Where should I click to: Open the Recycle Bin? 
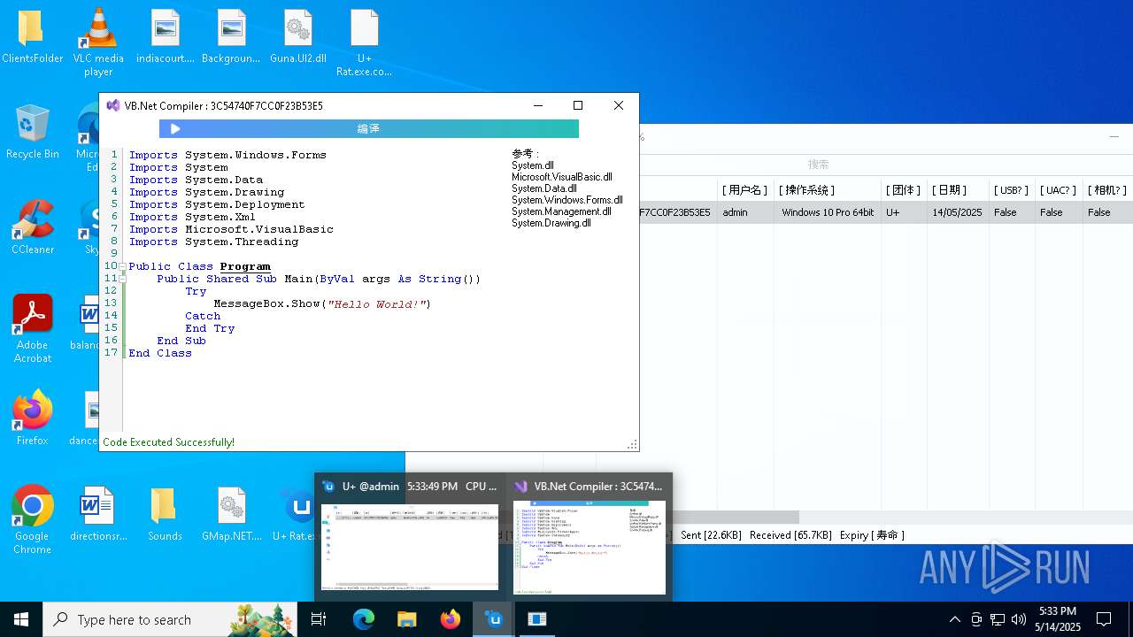point(32,133)
